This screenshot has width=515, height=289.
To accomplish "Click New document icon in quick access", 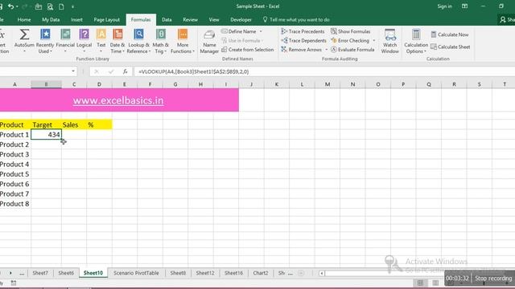I will click(x=61, y=6).
